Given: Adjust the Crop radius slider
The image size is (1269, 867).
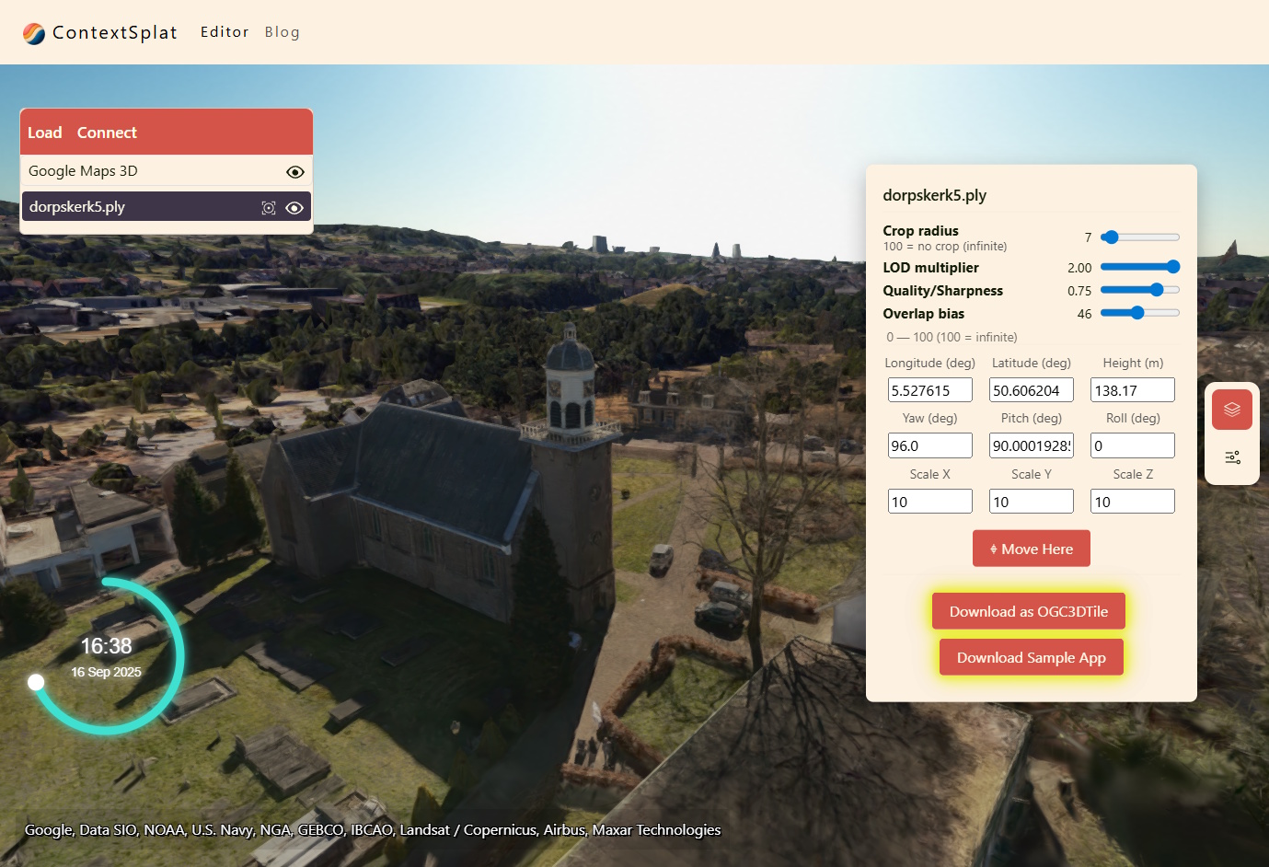Looking at the screenshot, I should 1111,237.
